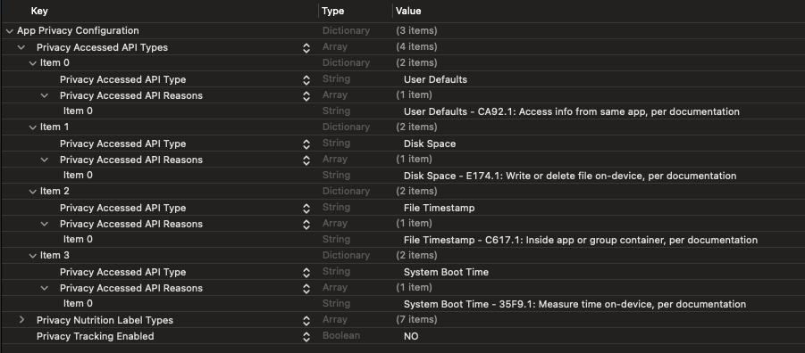Collapse API Reasons chevron above the Disk Space E174.1 row
This screenshot has width=805, height=353.
(45, 160)
